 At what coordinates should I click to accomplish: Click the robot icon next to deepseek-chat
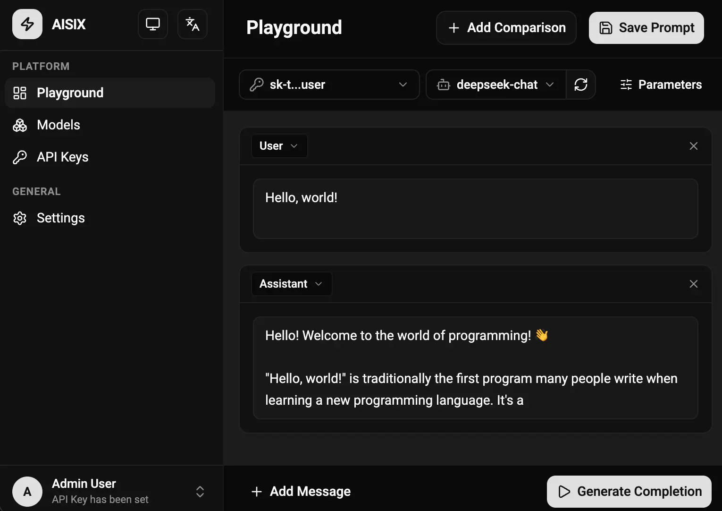coord(443,85)
